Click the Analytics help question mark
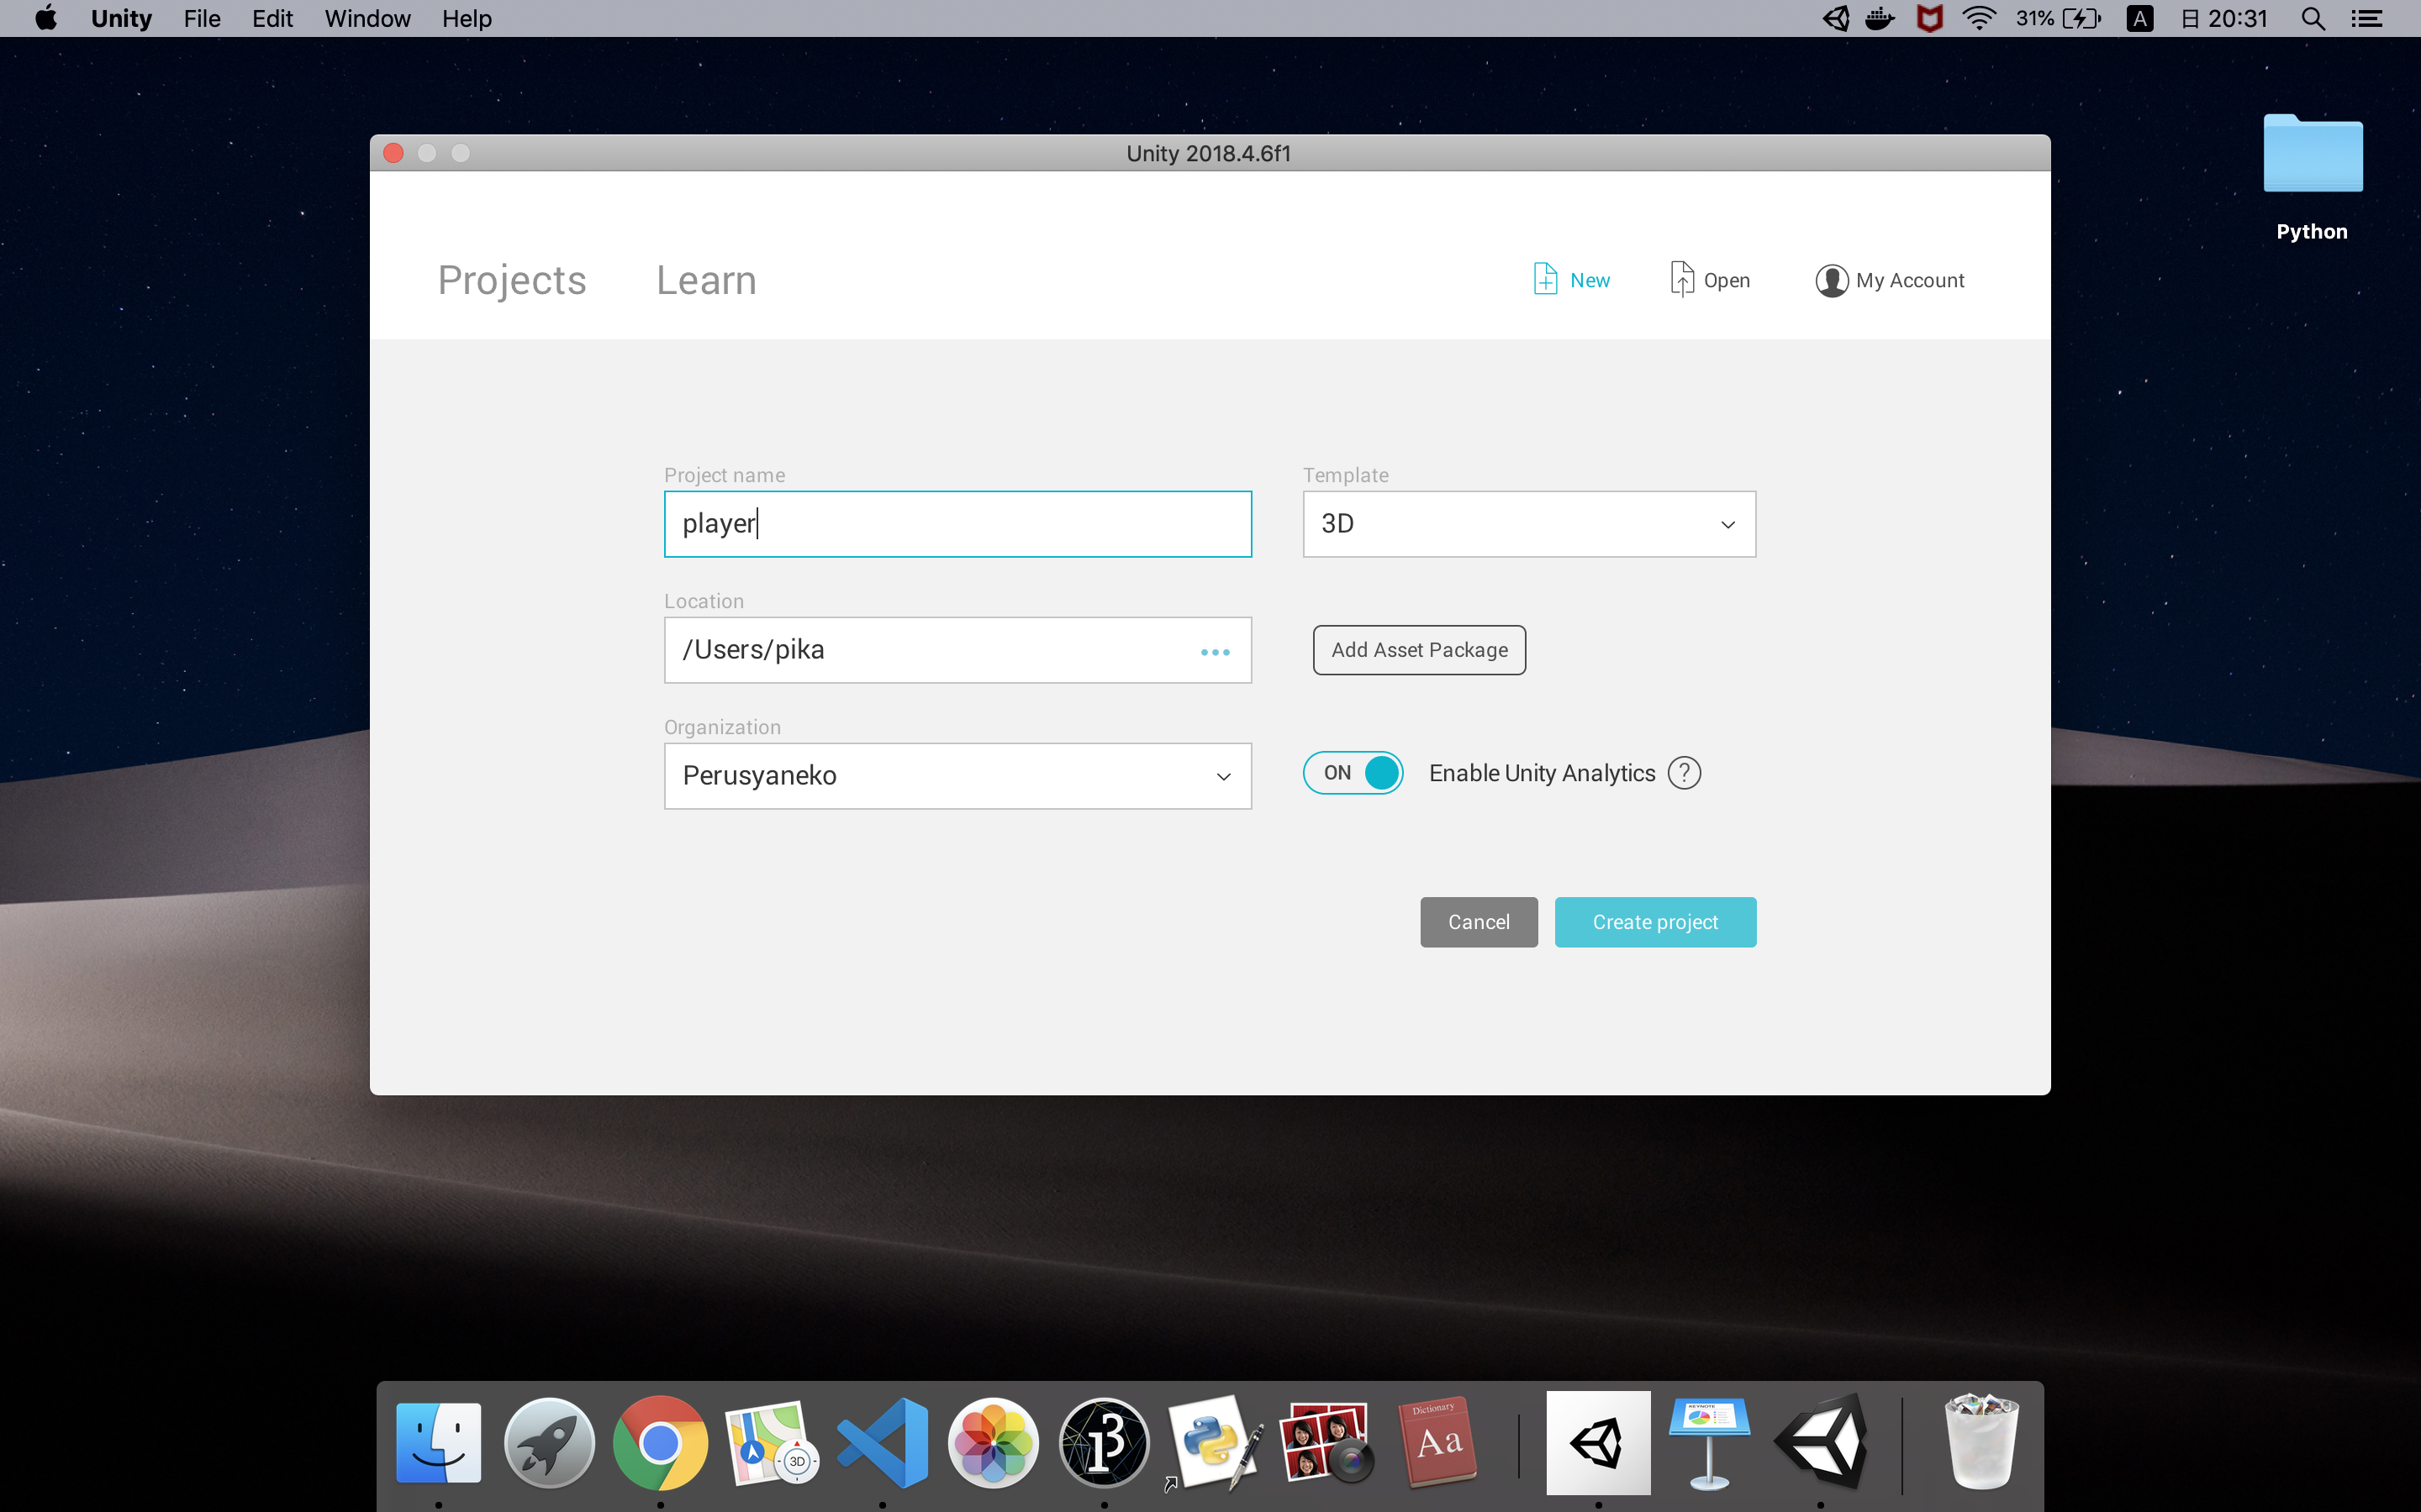This screenshot has height=1512, width=2421. coord(1682,774)
